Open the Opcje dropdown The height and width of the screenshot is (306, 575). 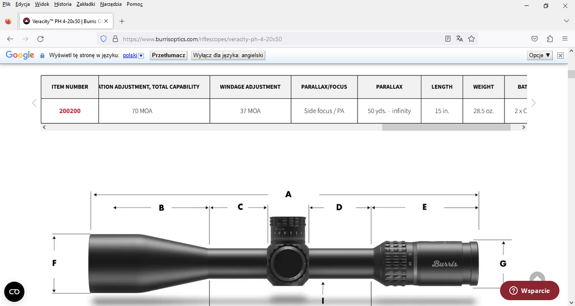click(540, 55)
